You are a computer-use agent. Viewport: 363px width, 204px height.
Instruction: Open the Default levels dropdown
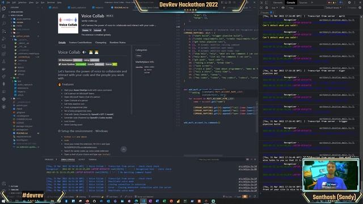coord(334,7)
